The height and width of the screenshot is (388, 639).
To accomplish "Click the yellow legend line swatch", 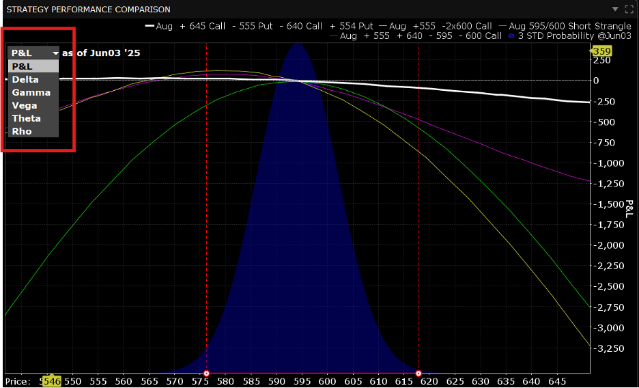I will tap(383, 26).
